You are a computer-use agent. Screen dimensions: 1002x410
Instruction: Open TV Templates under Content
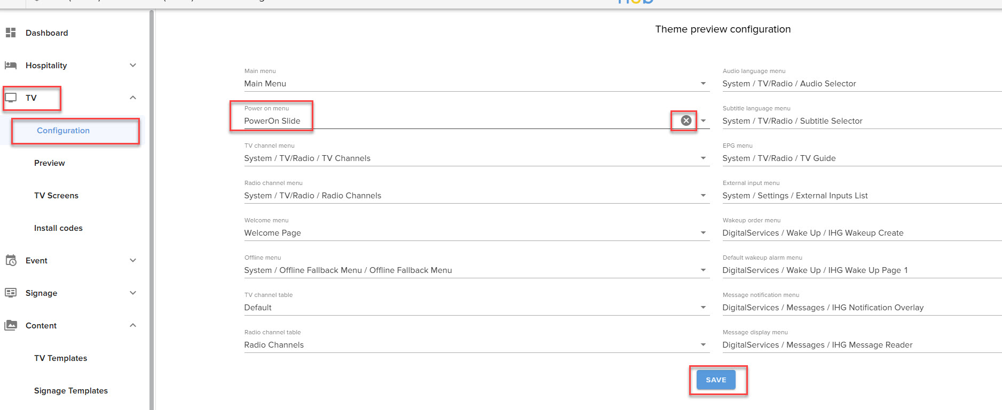tap(60, 358)
